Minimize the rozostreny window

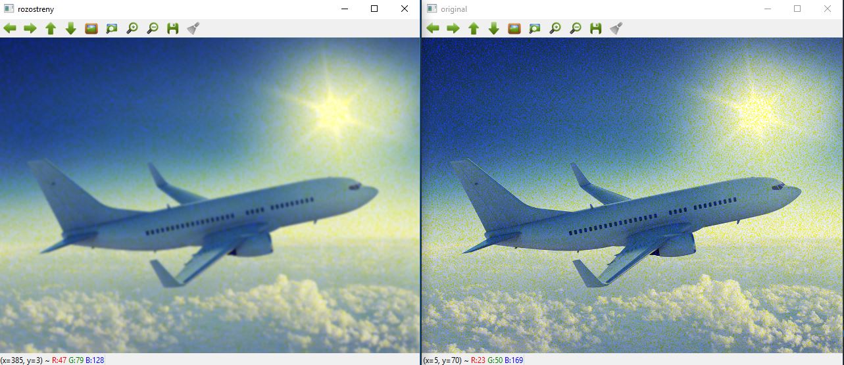(x=344, y=9)
